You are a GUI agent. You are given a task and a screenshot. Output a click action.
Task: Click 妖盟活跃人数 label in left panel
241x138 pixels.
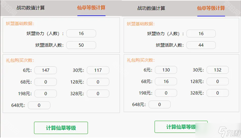point(49,45)
